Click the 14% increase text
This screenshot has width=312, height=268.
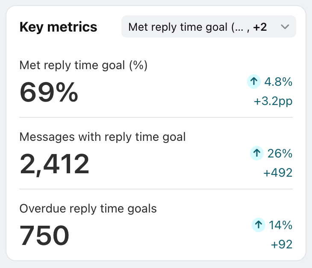pyautogui.click(x=281, y=224)
